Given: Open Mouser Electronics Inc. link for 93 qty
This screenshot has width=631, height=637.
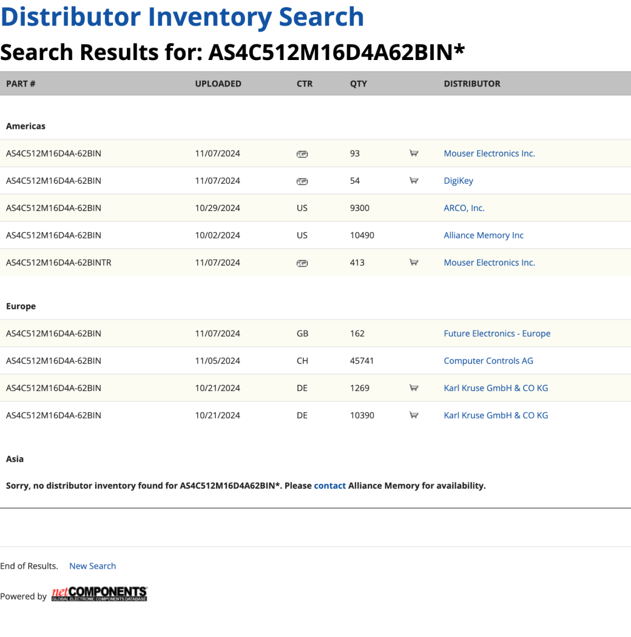Looking at the screenshot, I should (489, 153).
